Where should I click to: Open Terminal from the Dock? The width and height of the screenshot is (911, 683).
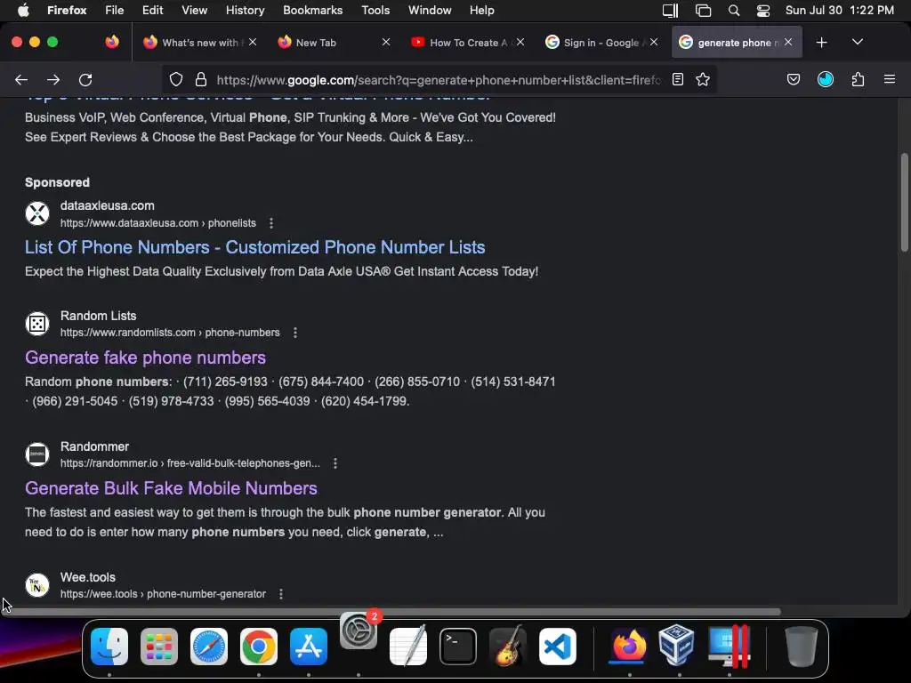(x=458, y=647)
